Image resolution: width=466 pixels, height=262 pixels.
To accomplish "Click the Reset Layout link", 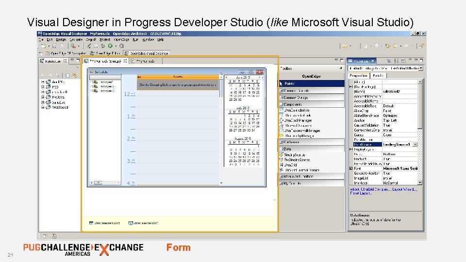I will point(361,193).
